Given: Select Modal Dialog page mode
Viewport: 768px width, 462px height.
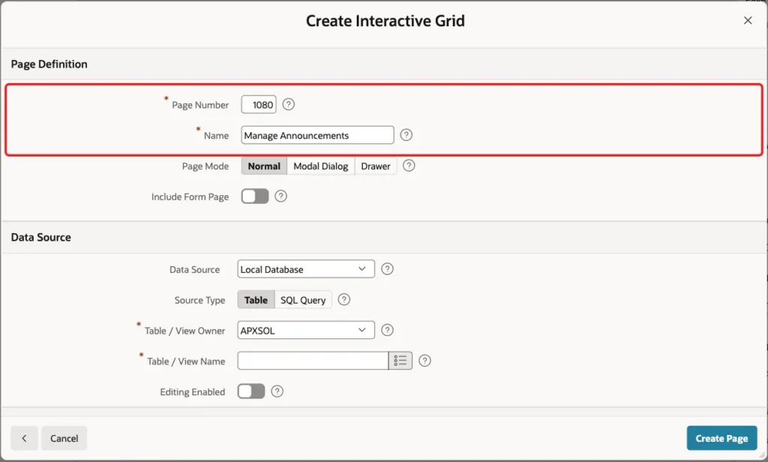Looking at the screenshot, I should (321, 166).
